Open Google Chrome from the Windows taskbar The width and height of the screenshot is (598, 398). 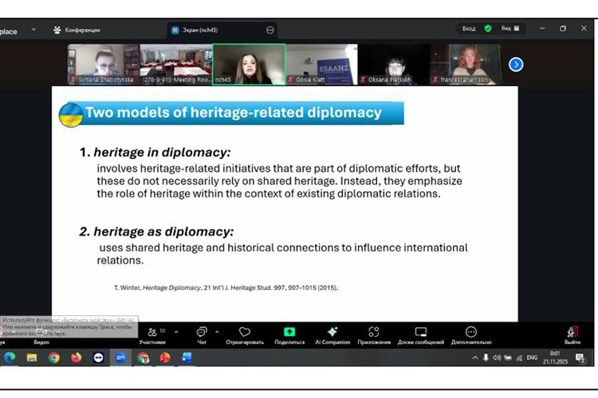coord(54,358)
